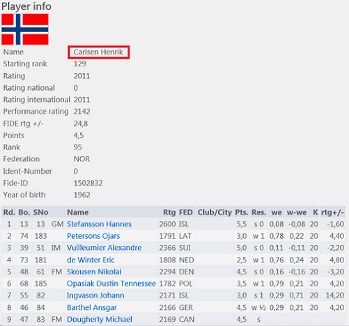Click the Player info heading
Viewport: 349px width, 326px height.
[x=26, y=6]
